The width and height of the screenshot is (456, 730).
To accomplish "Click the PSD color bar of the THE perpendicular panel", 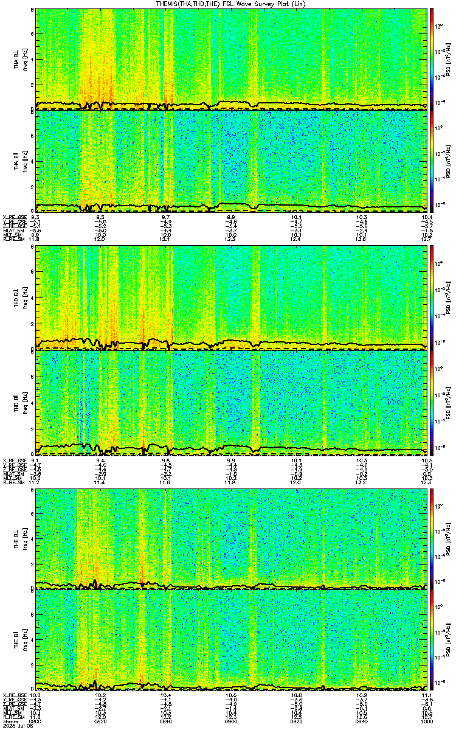I will [x=432, y=538].
